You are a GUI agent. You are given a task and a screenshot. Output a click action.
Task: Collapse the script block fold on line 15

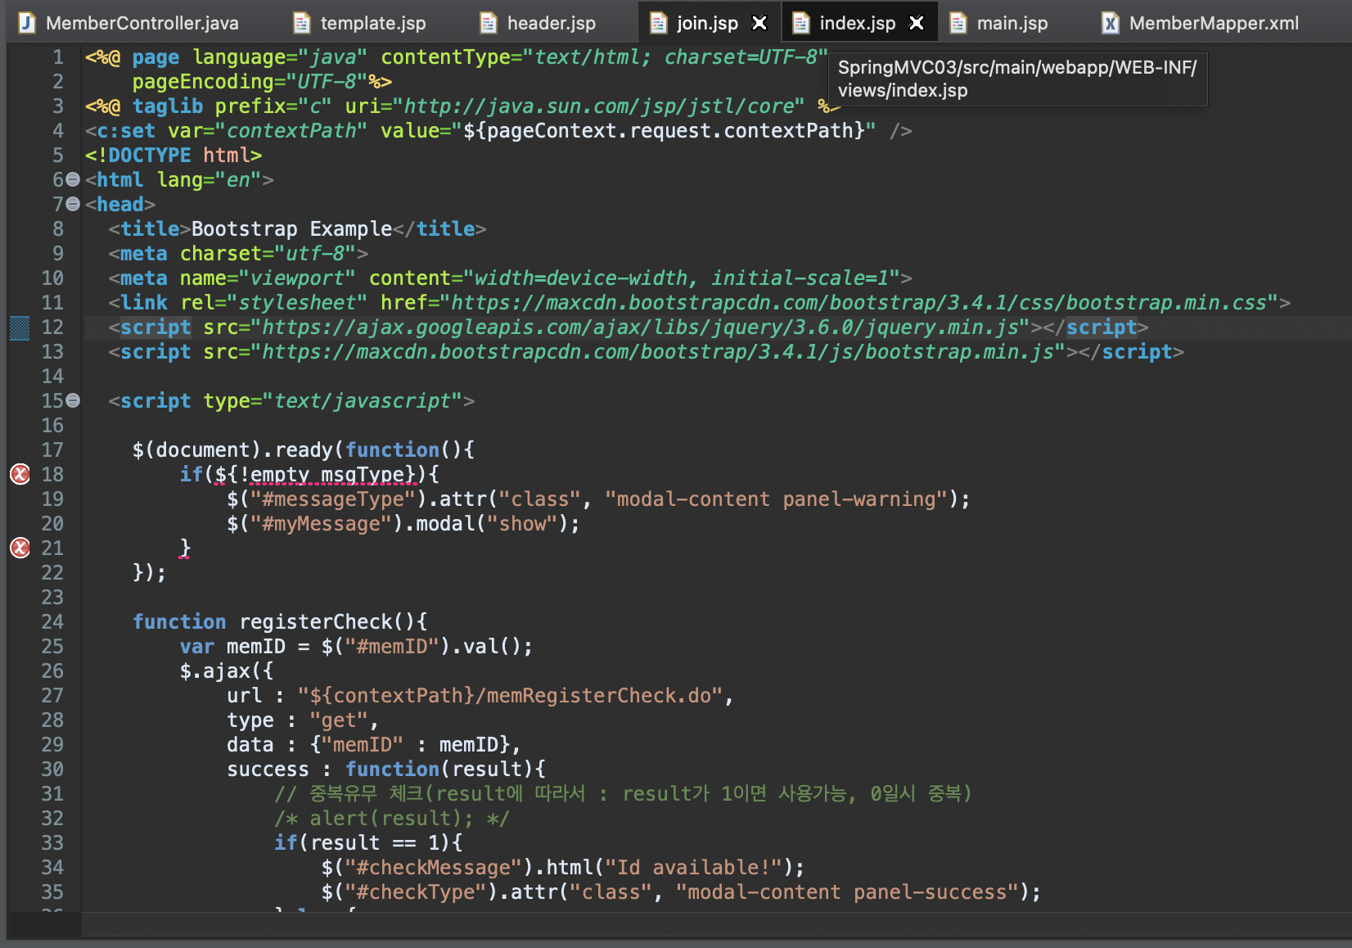click(73, 400)
